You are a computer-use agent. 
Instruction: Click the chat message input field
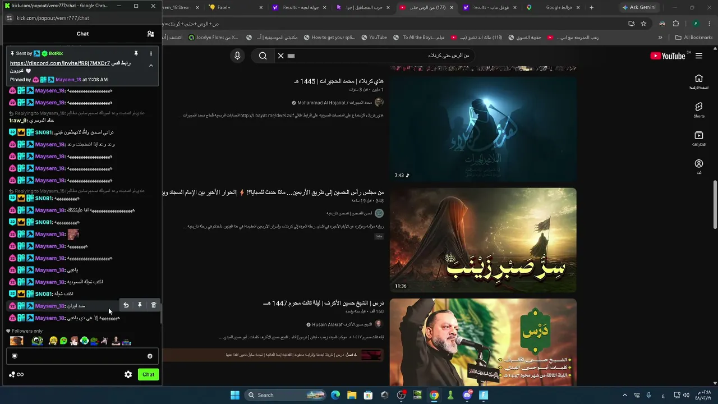click(82, 356)
